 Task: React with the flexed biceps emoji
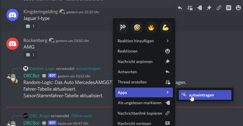(x=165, y=27)
